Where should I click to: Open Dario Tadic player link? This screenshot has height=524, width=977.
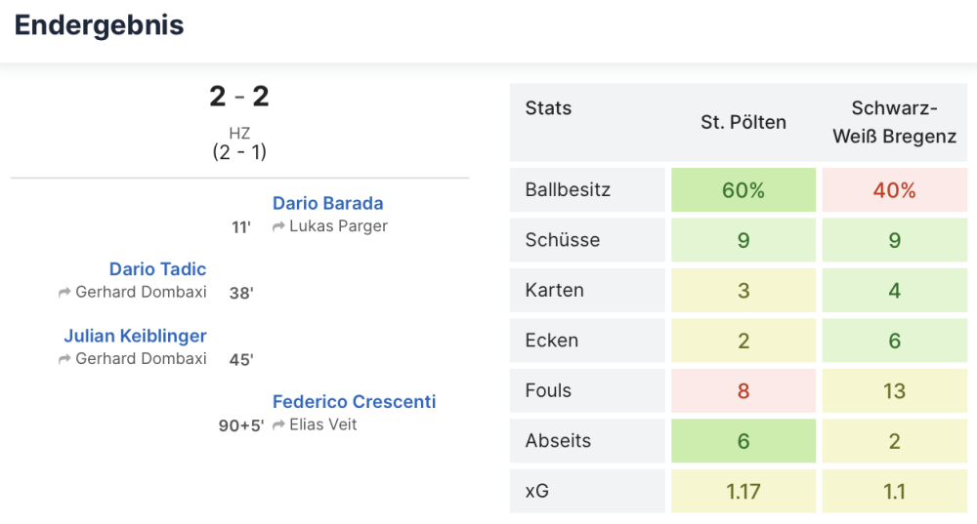(157, 268)
